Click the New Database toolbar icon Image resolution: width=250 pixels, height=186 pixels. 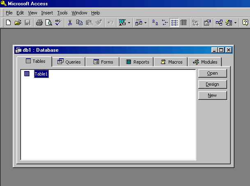pyautogui.click(x=8, y=23)
